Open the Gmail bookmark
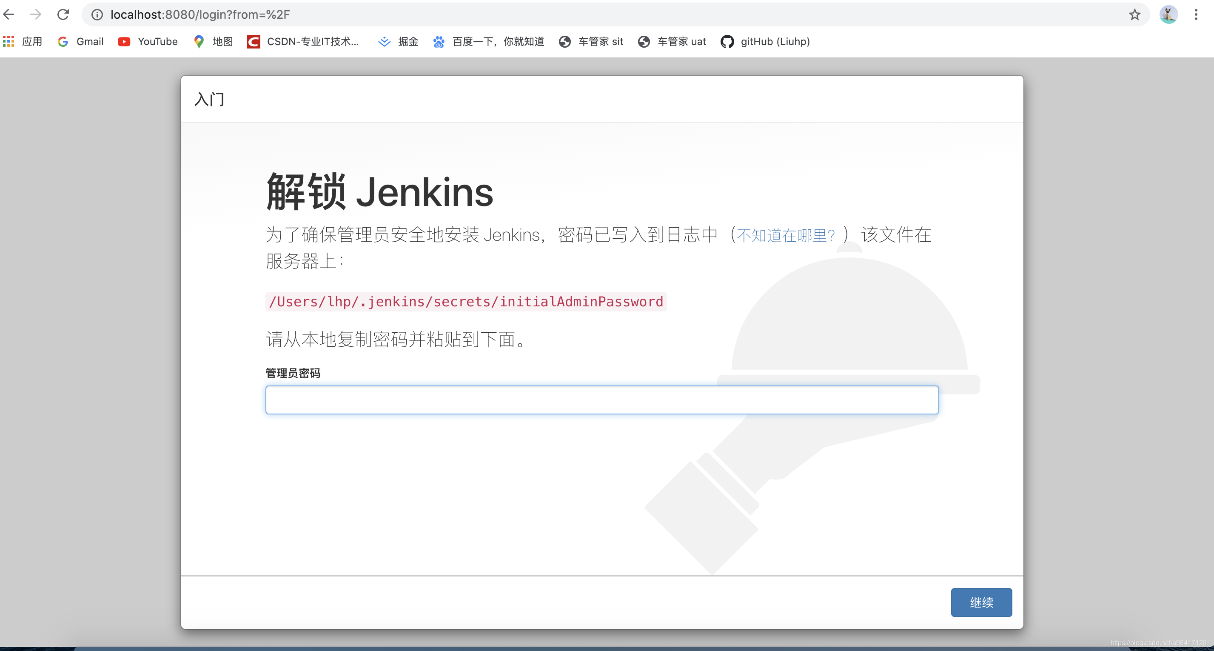 click(80, 41)
